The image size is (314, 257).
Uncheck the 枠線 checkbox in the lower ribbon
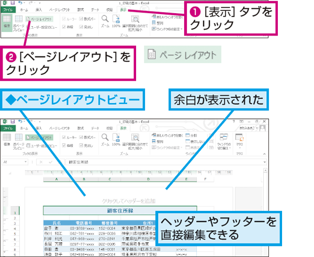pyautogui.click(x=64, y=144)
